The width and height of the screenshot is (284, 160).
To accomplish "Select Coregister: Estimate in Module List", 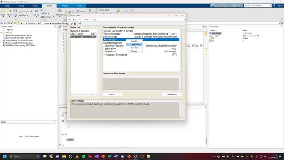I will click(x=83, y=37).
